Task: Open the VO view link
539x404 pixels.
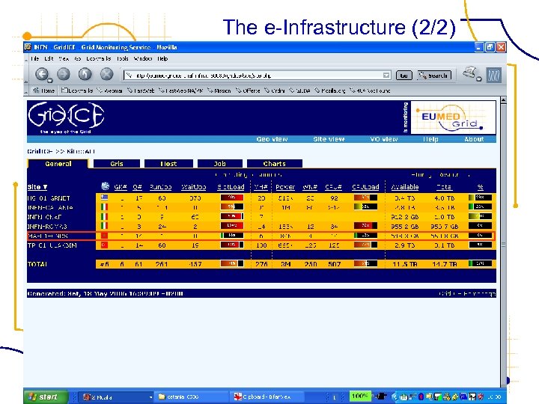Action: tap(383, 139)
